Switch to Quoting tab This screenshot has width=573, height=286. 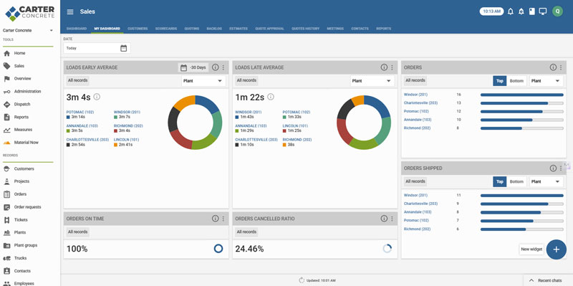coord(191,29)
